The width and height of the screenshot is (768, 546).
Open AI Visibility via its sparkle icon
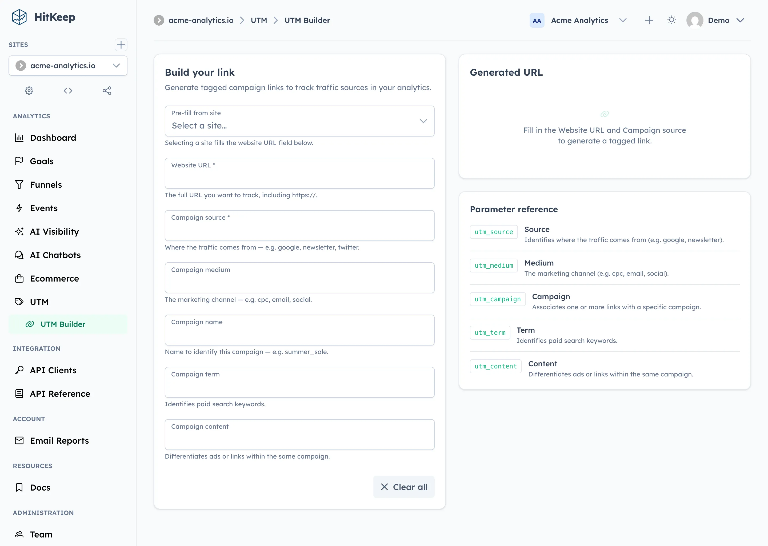pos(19,231)
